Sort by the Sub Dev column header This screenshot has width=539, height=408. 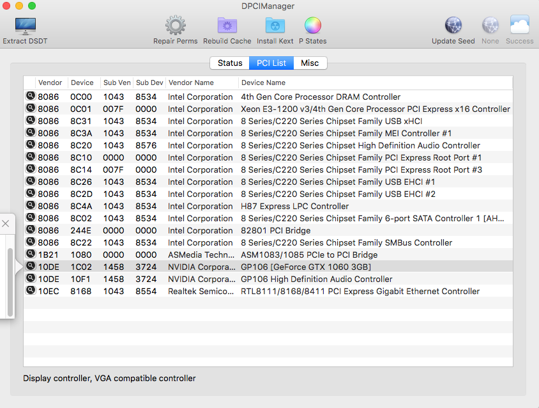[149, 82]
